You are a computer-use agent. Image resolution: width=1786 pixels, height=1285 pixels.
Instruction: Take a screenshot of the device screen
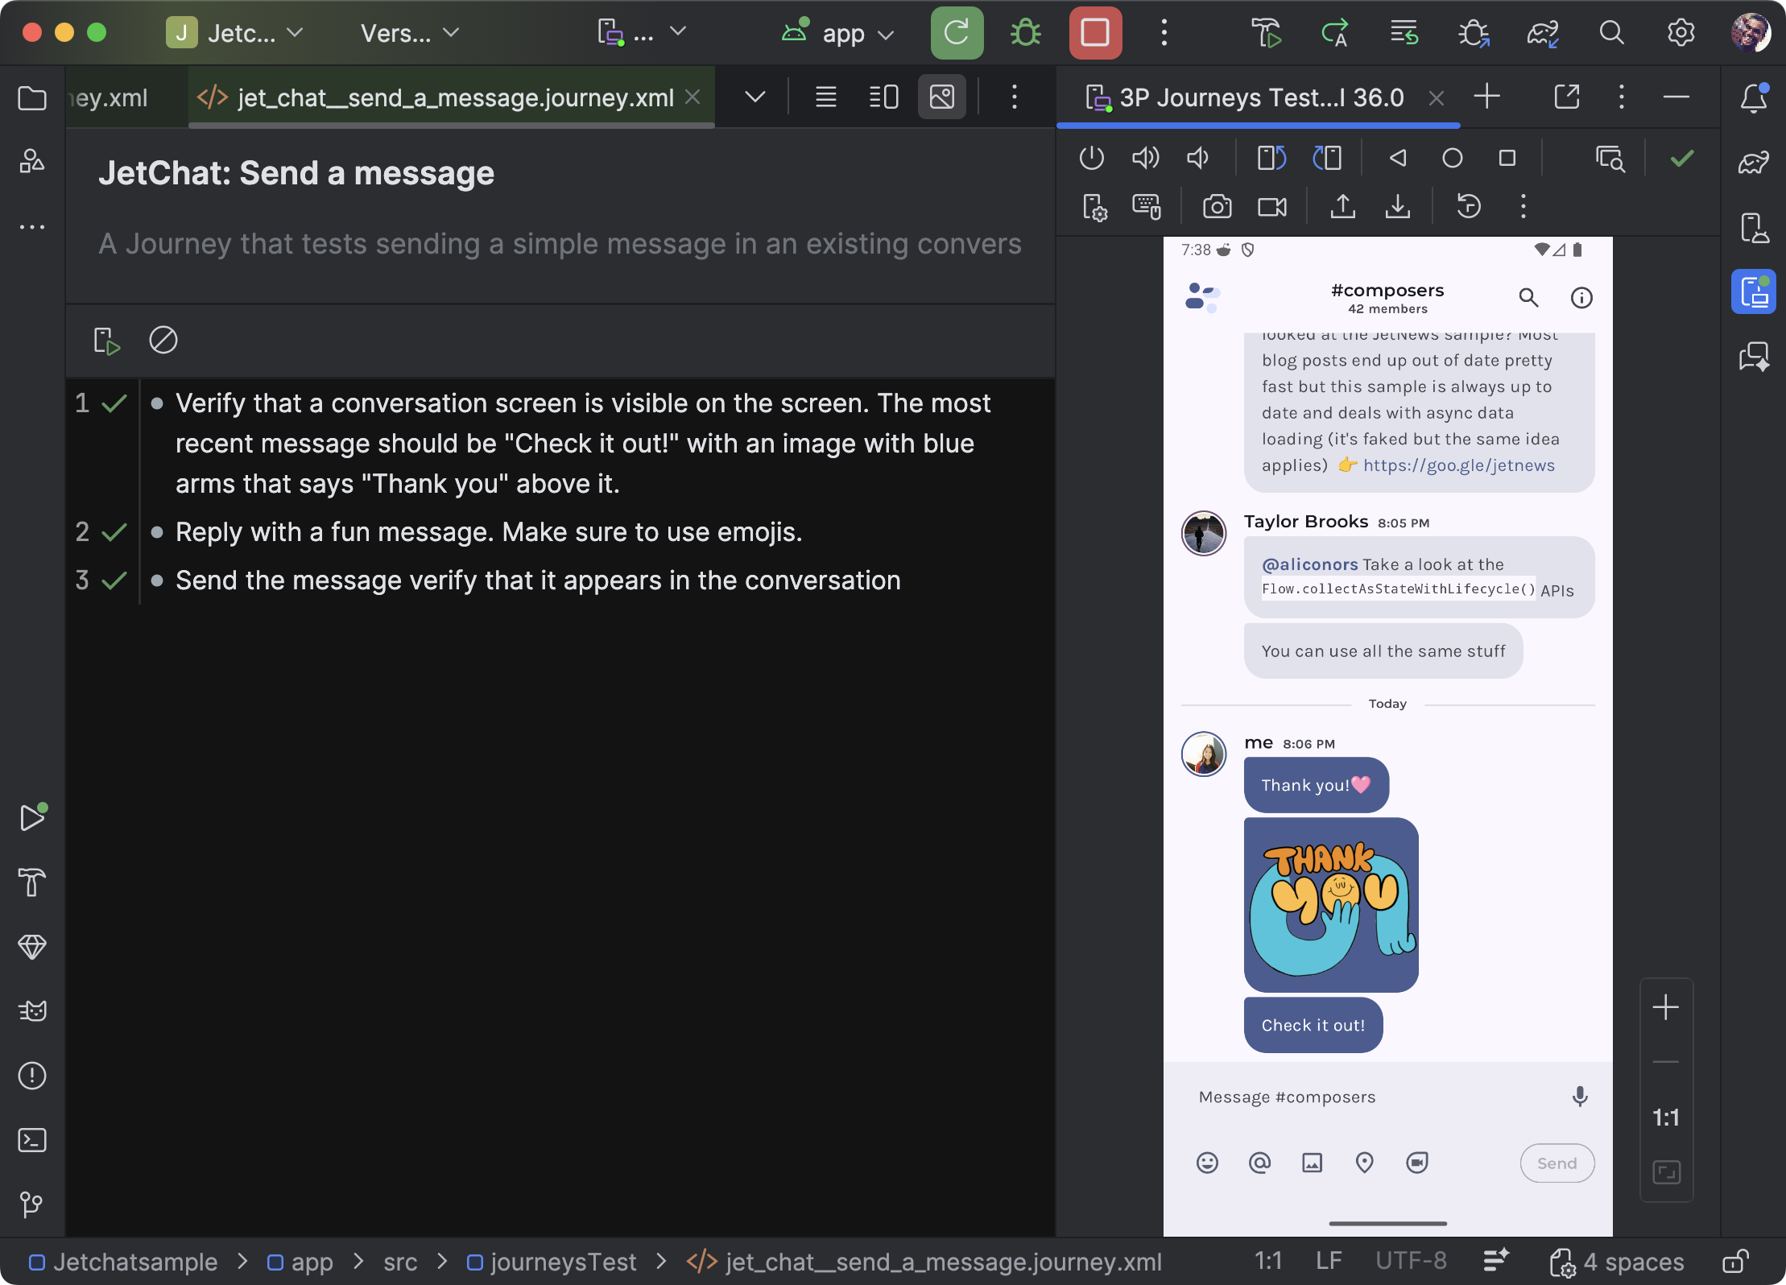click(x=1216, y=206)
